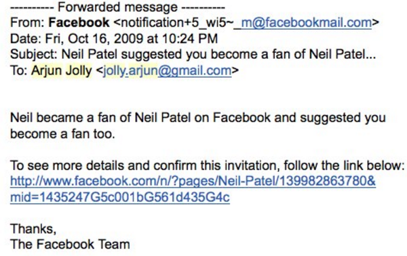Image resolution: width=407 pixels, height=256 pixels.
Task: Click the To: header label
Action: [19, 70]
